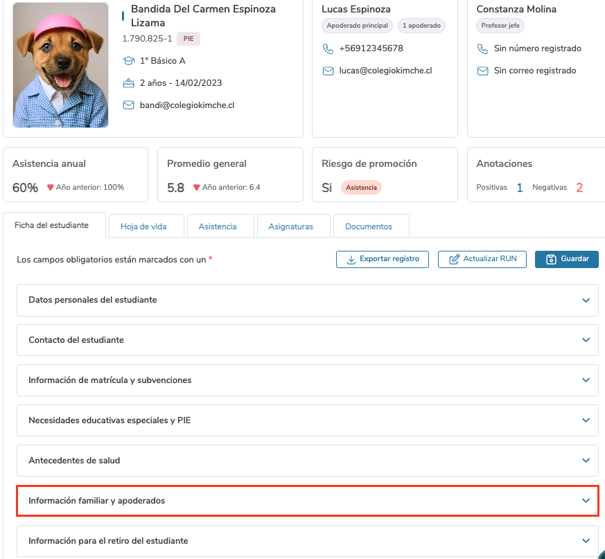
Task: Switch to the Asistencia tab
Action: click(x=220, y=227)
